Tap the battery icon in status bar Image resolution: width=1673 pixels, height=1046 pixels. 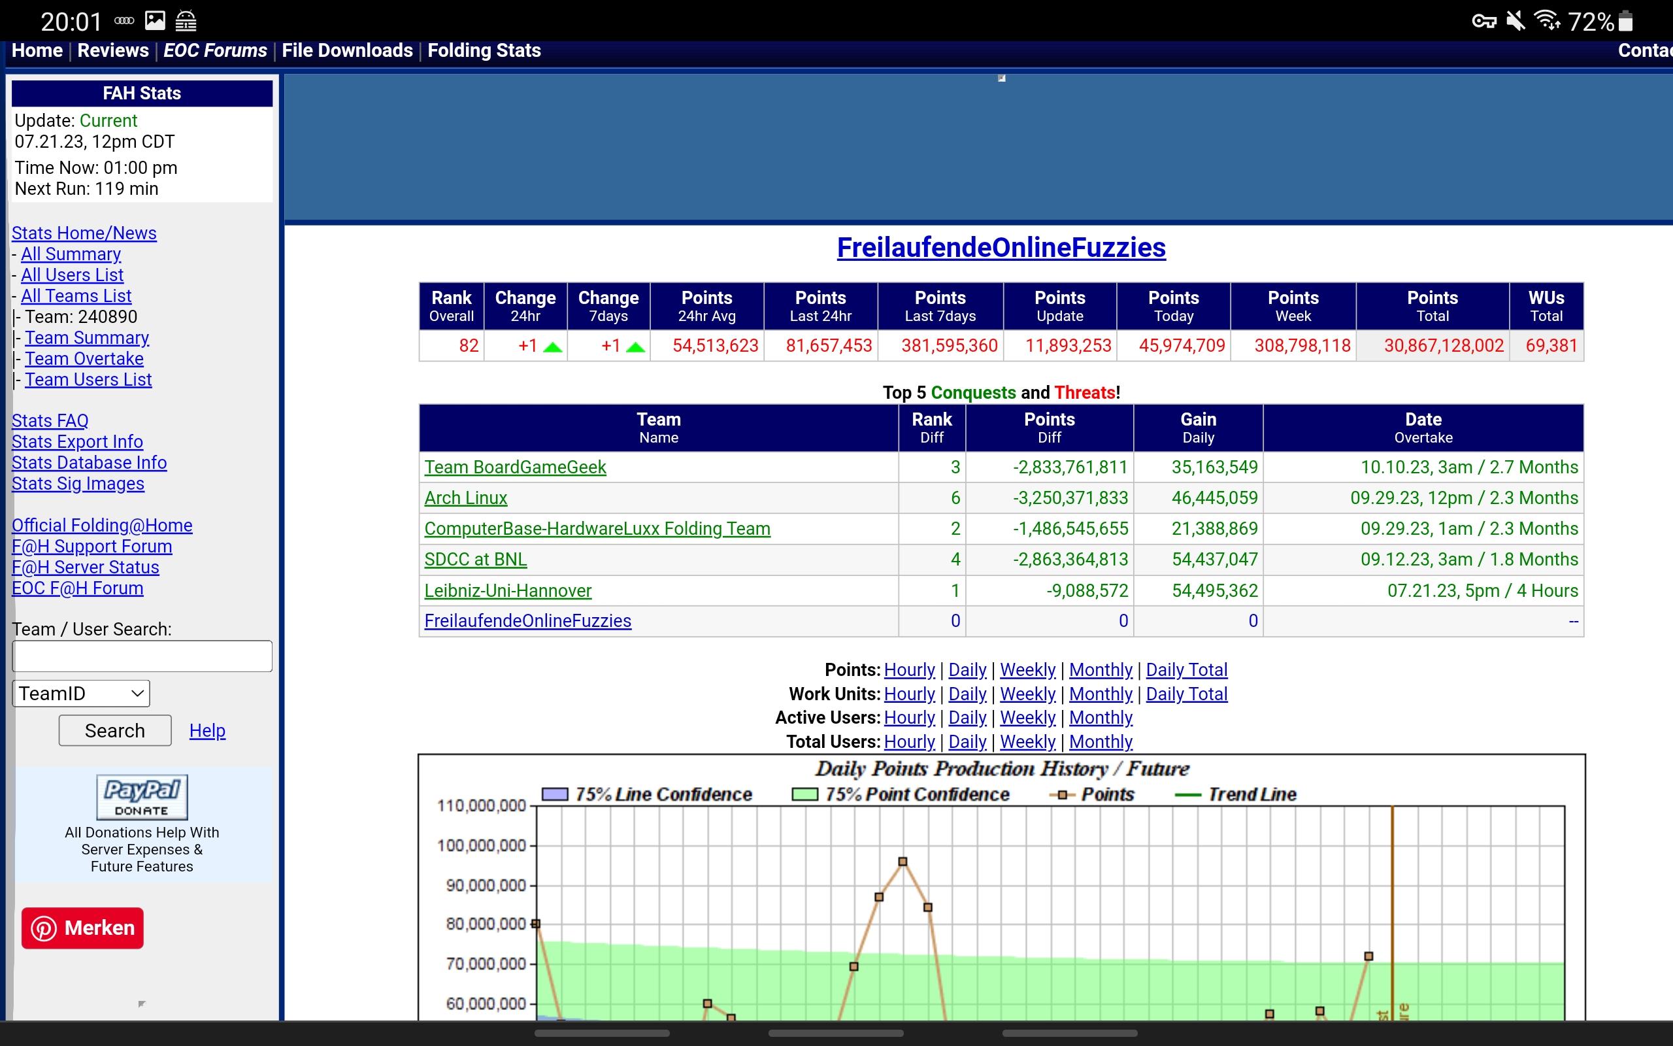[x=1626, y=22]
